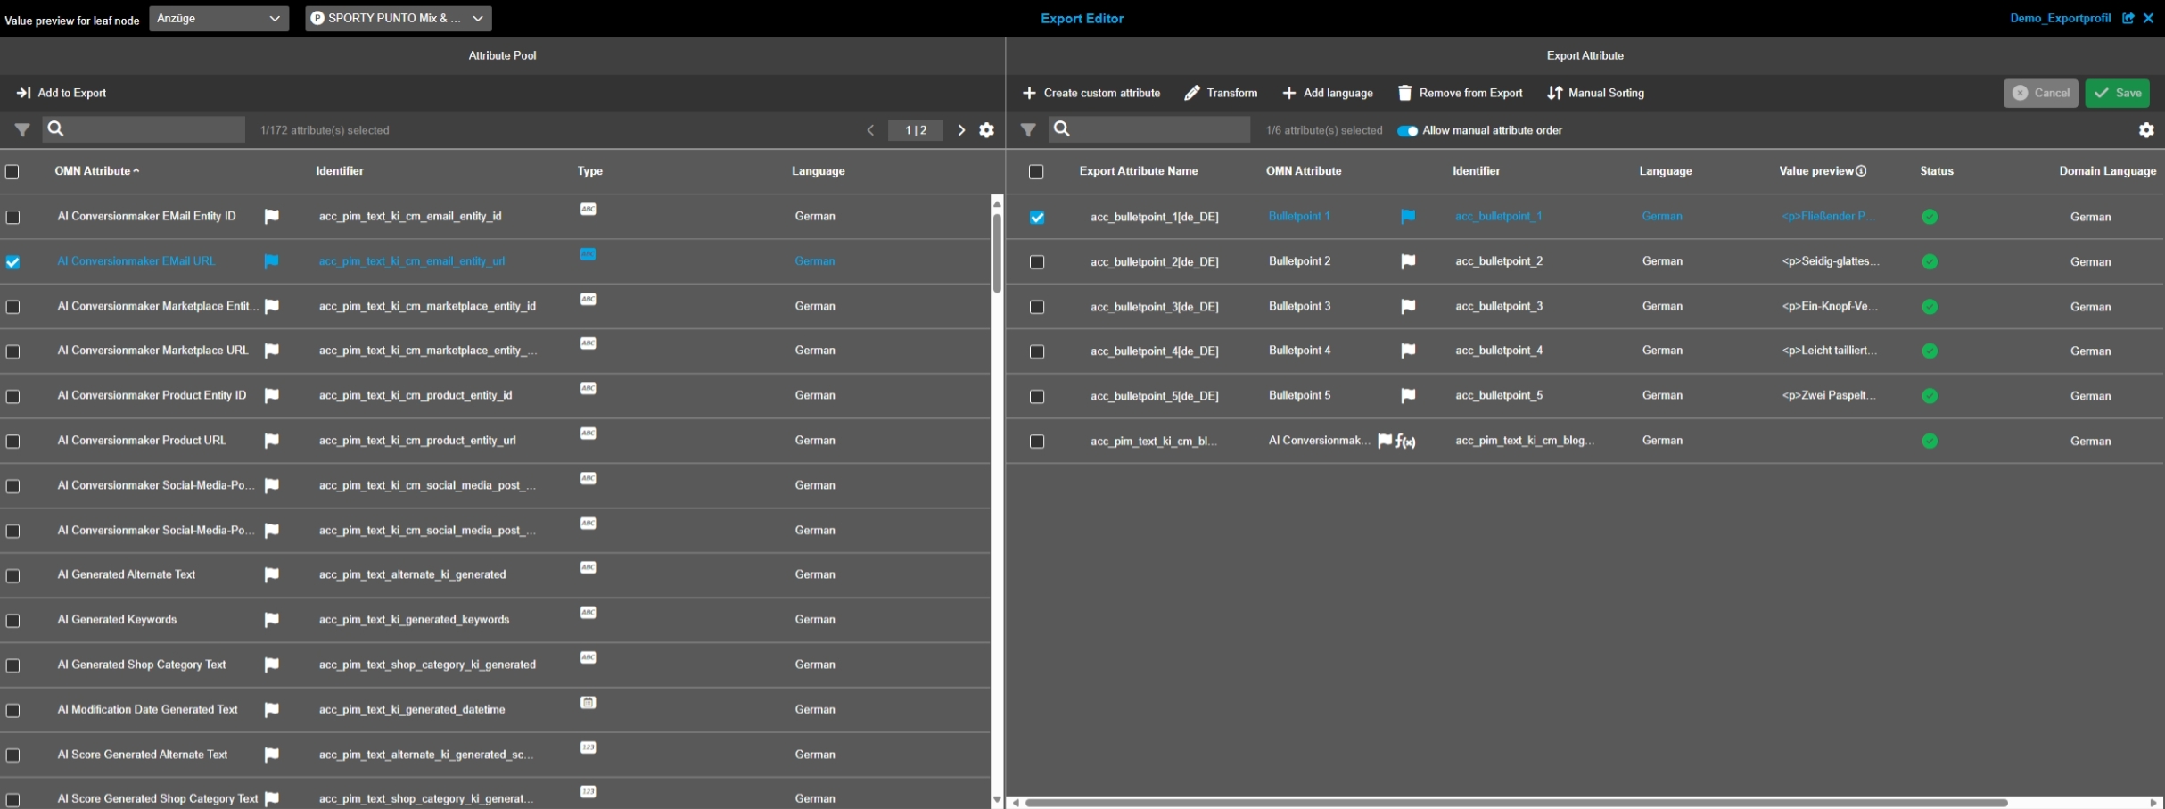Open Attribute Pool settings gear
The height and width of the screenshot is (809, 2165).
(x=986, y=130)
